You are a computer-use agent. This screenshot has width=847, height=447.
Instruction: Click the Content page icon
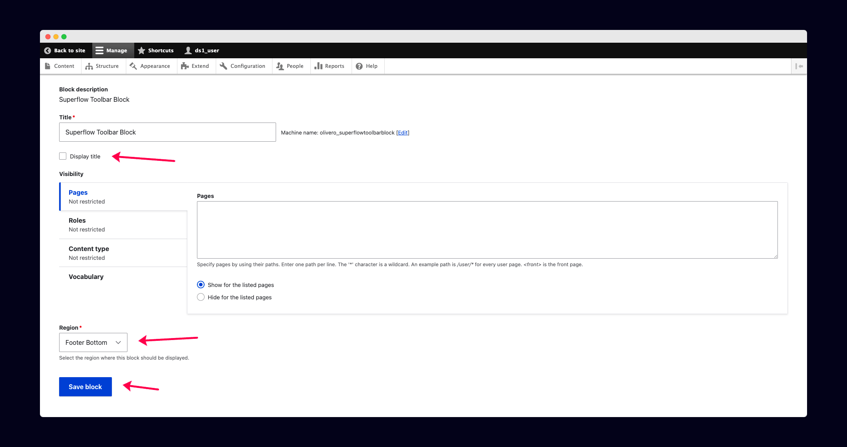(x=48, y=66)
